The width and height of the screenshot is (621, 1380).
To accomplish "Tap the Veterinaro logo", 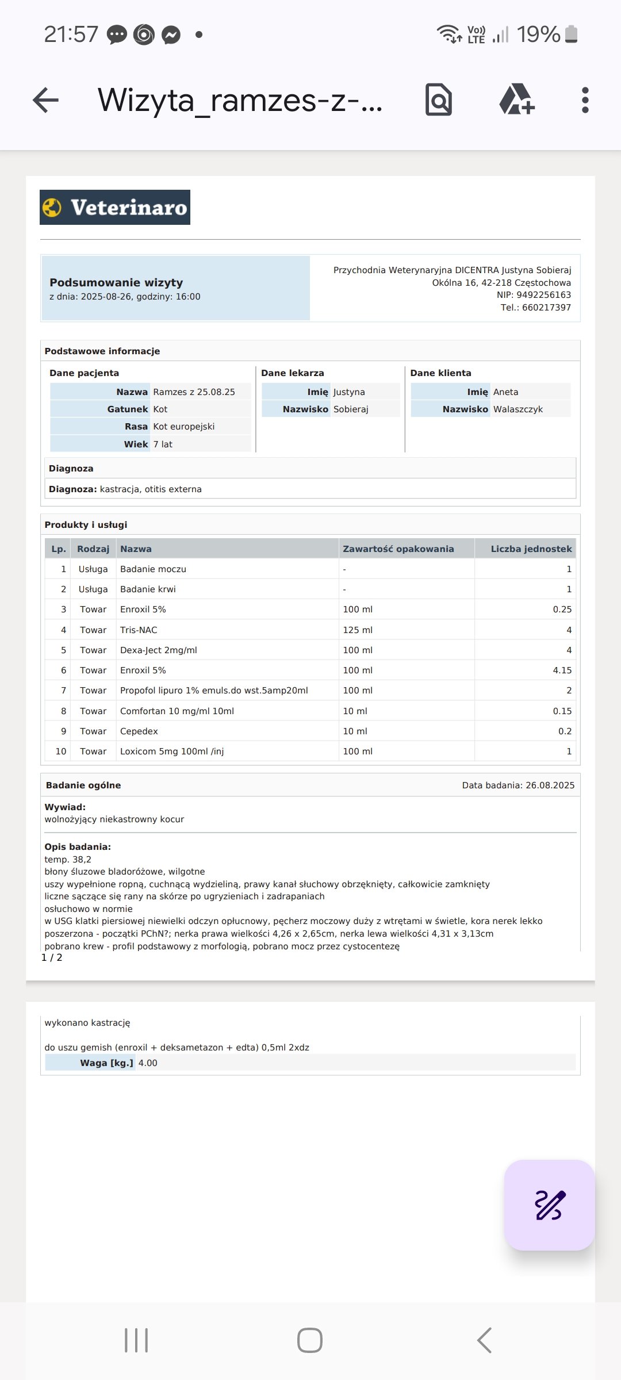I will point(115,207).
